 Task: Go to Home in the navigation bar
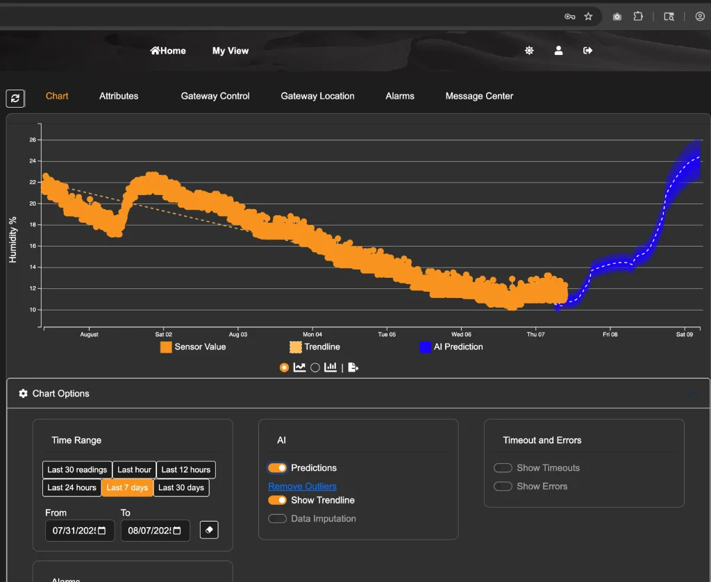[168, 51]
